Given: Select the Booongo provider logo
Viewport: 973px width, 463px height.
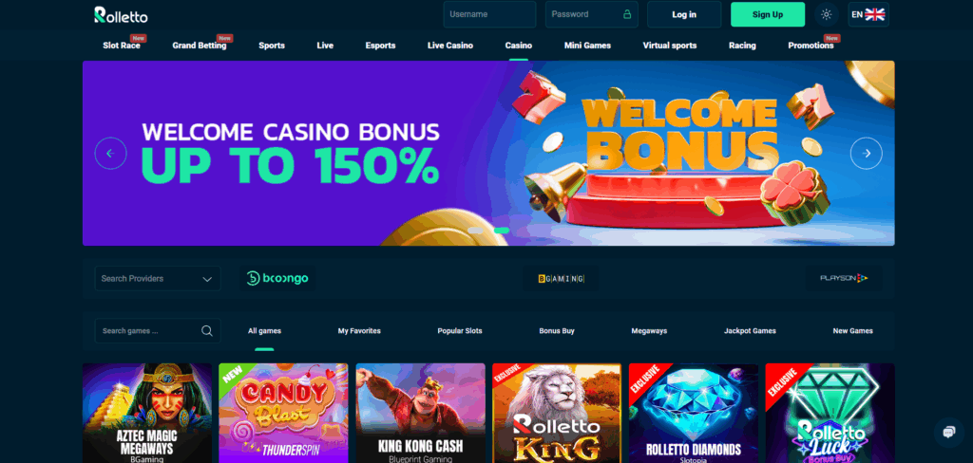Looking at the screenshot, I should coord(277,279).
